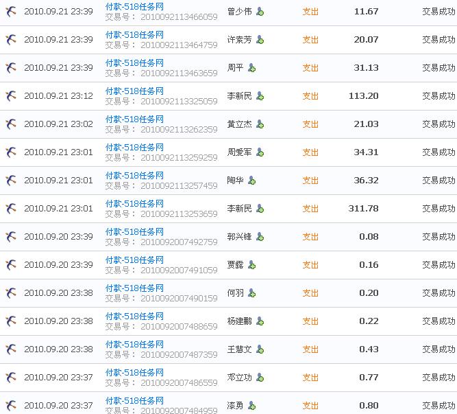The image size is (457, 414).
Task: Click transaction type icon in 0.80 row
Action: tap(11, 406)
